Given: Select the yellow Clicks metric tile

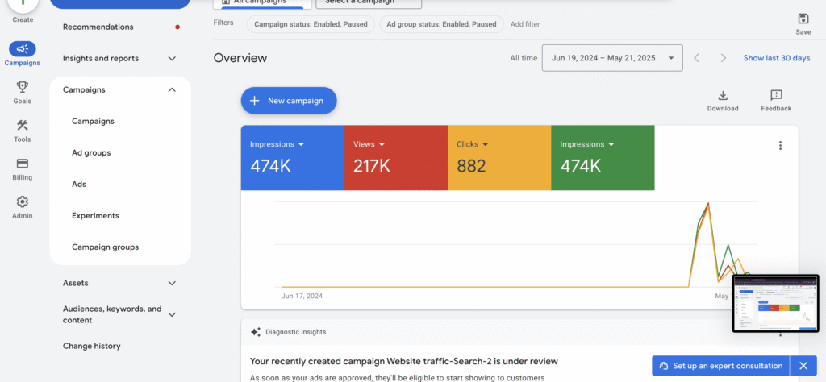Looking at the screenshot, I should tap(499, 157).
